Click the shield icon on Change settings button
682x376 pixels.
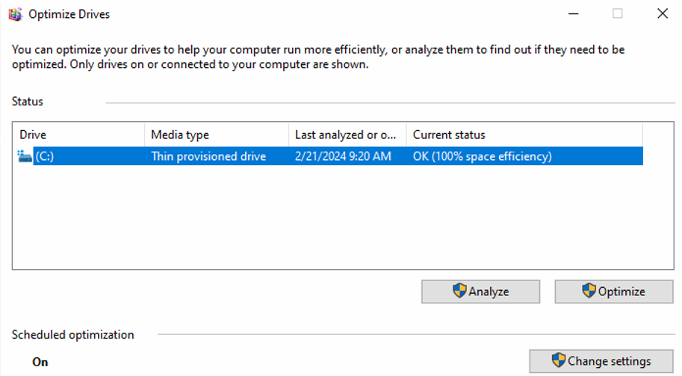pyautogui.click(x=559, y=360)
